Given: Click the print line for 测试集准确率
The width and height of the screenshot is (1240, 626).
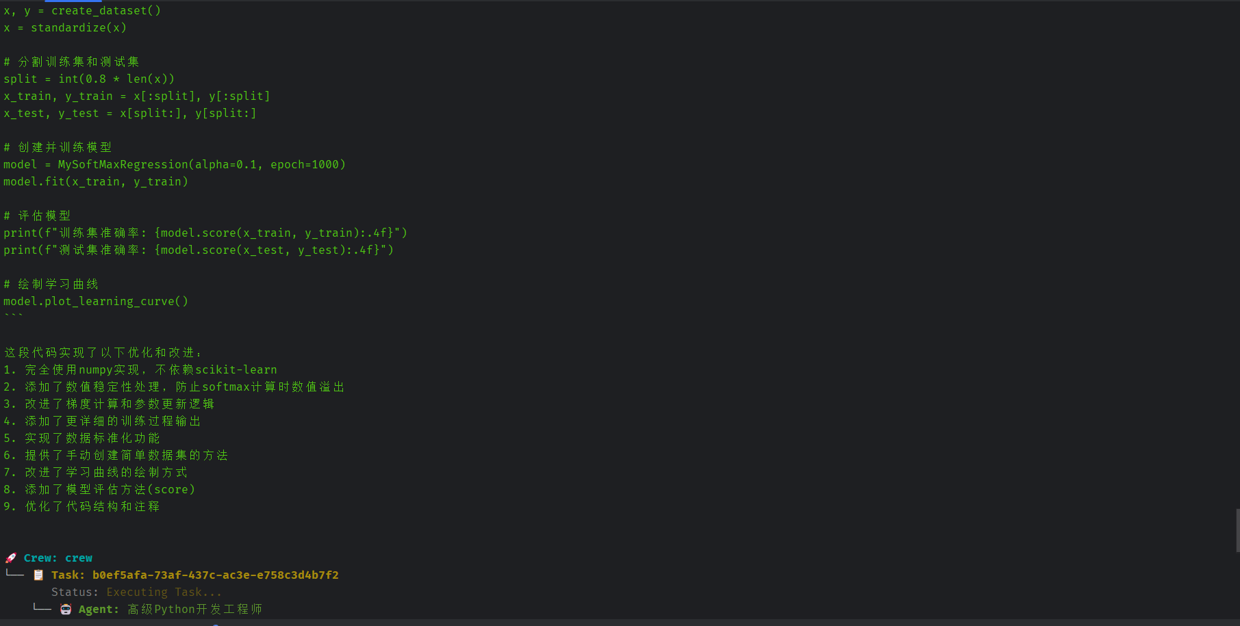Looking at the screenshot, I should (x=199, y=250).
